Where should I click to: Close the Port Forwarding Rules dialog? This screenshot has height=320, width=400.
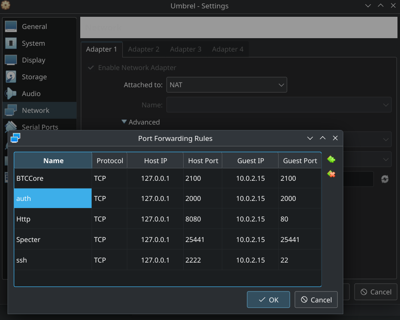(x=335, y=138)
